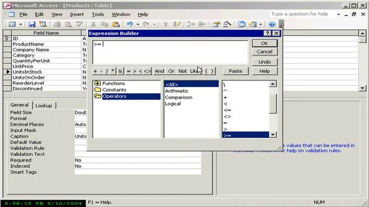Image resolution: width=369 pixels, height=207 pixels.
Task: Click the plus operator button
Action: pos(95,71)
